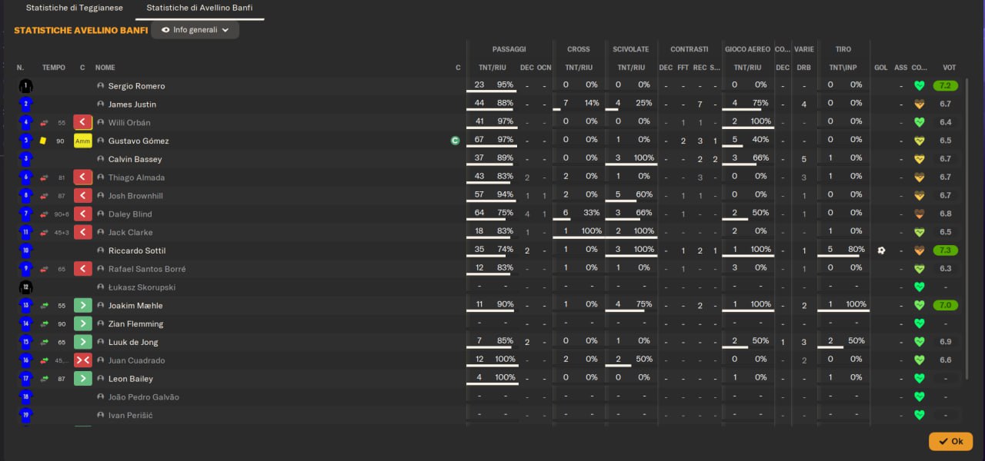Open James Justin's player name link

132,104
